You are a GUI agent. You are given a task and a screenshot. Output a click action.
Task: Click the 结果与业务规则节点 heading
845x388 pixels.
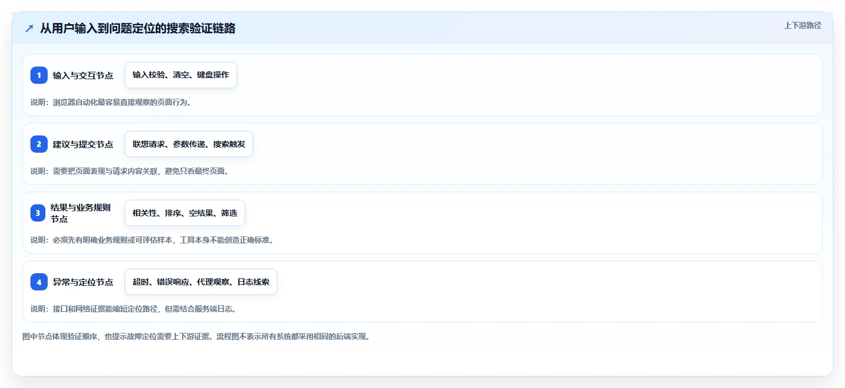tap(80, 213)
